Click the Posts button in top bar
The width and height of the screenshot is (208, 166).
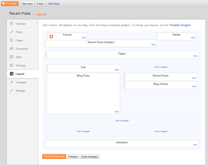(40, 4)
